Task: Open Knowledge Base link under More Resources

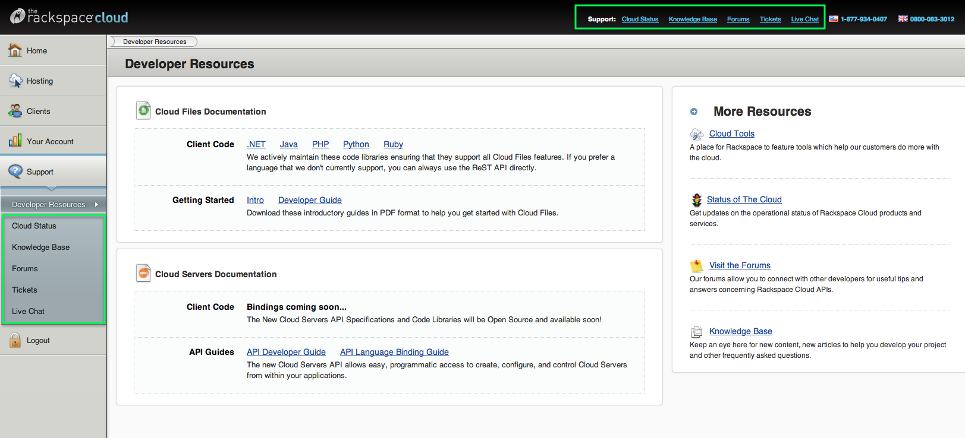Action: [x=741, y=331]
